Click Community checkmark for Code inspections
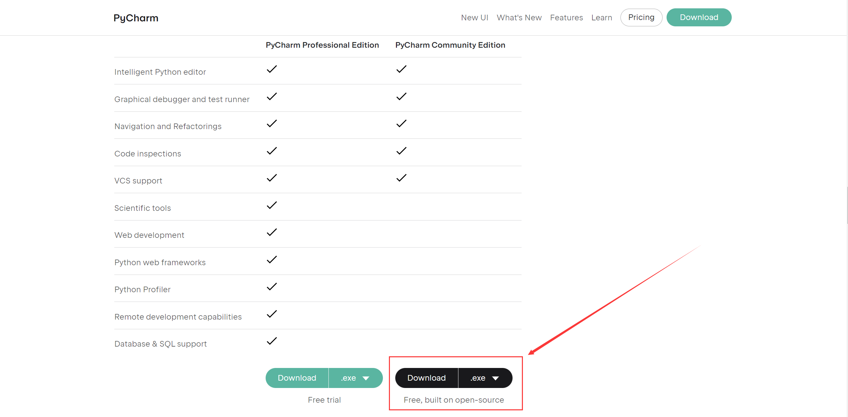This screenshot has width=848, height=417. pyautogui.click(x=401, y=151)
